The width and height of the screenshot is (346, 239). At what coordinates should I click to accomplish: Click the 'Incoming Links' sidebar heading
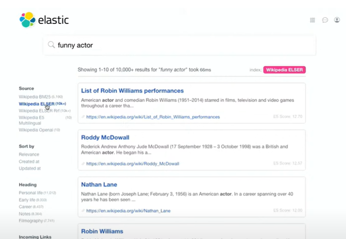point(35,237)
